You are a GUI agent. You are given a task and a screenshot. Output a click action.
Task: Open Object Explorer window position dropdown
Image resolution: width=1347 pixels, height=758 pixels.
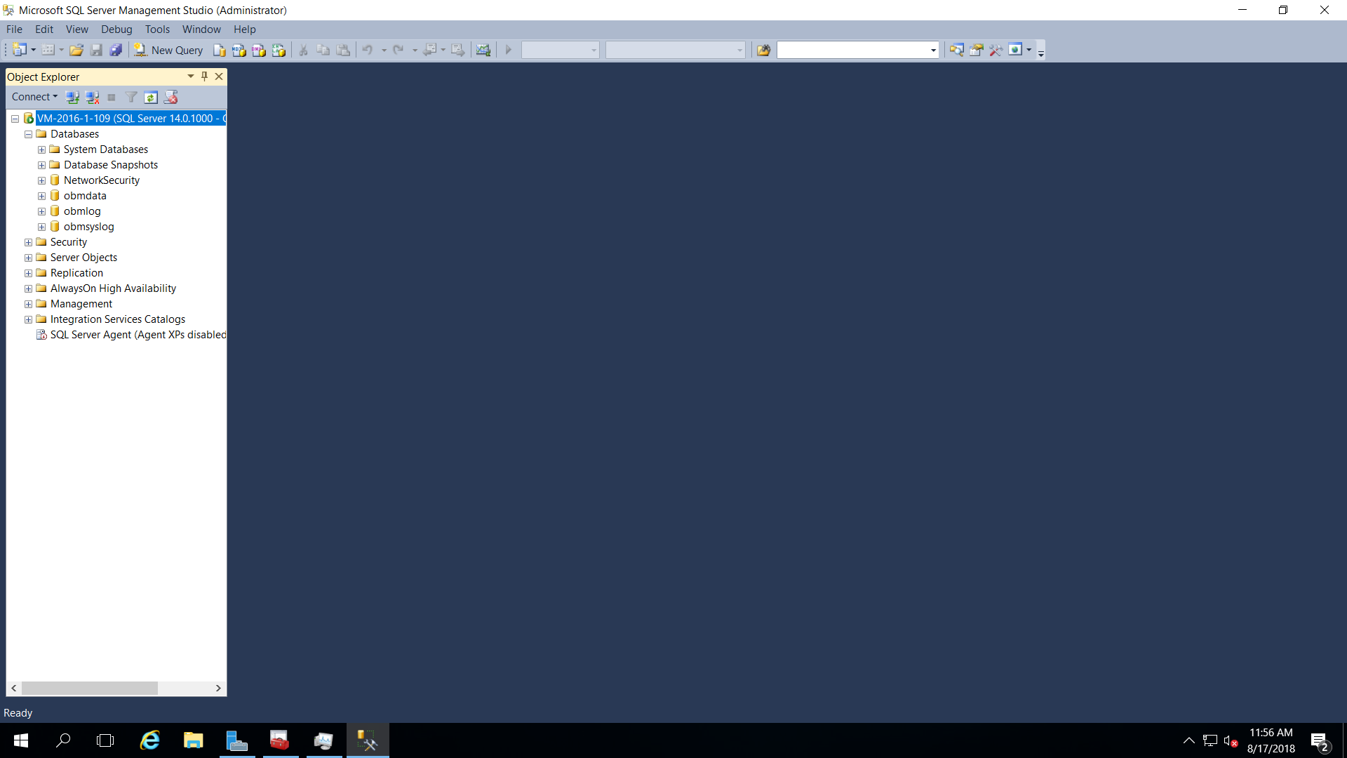pyautogui.click(x=190, y=77)
